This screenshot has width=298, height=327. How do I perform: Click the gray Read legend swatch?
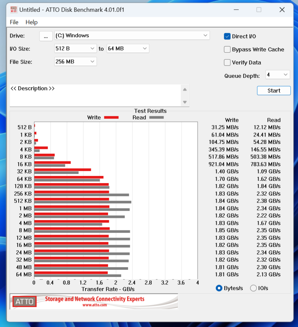tap(157, 118)
